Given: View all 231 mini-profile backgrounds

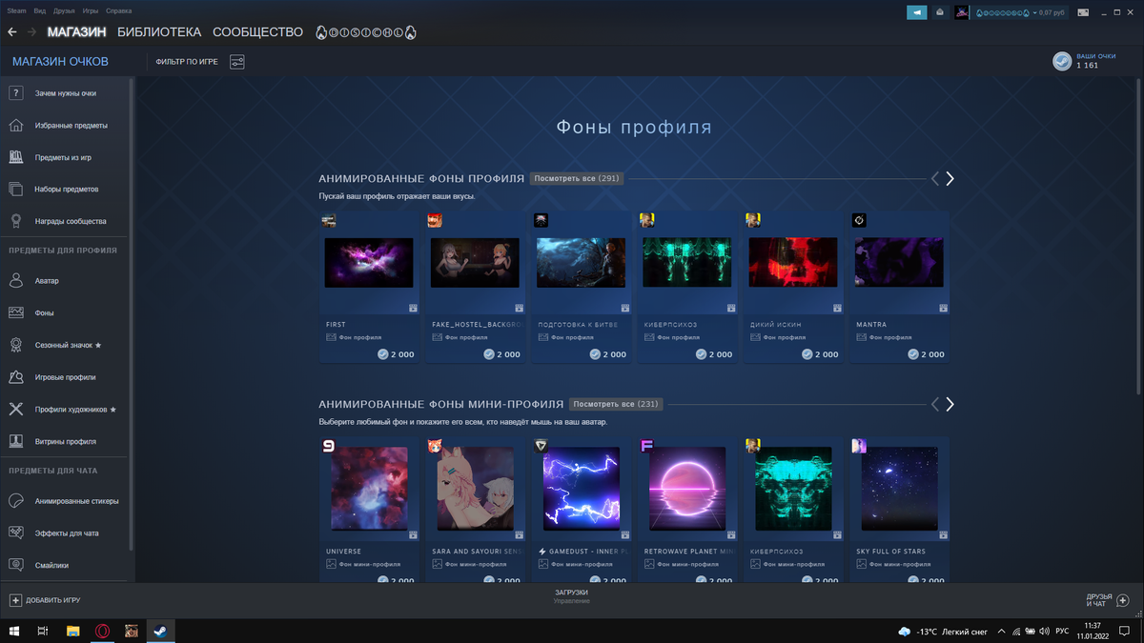Looking at the screenshot, I should coord(616,404).
